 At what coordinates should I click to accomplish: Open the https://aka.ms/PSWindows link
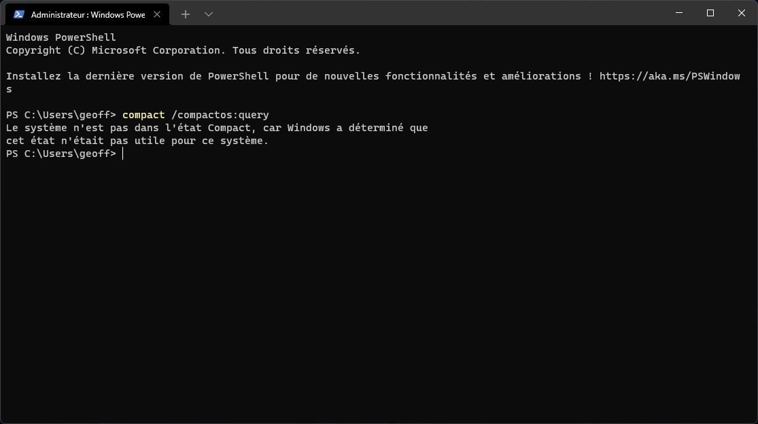pyautogui.click(x=670, y=76)
